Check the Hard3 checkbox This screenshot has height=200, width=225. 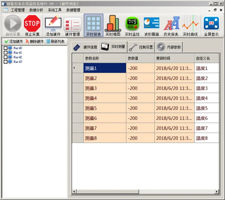(x=5, y=62)
